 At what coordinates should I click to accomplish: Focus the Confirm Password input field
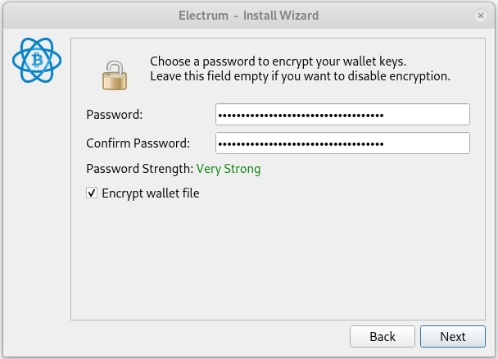(342, 143)
